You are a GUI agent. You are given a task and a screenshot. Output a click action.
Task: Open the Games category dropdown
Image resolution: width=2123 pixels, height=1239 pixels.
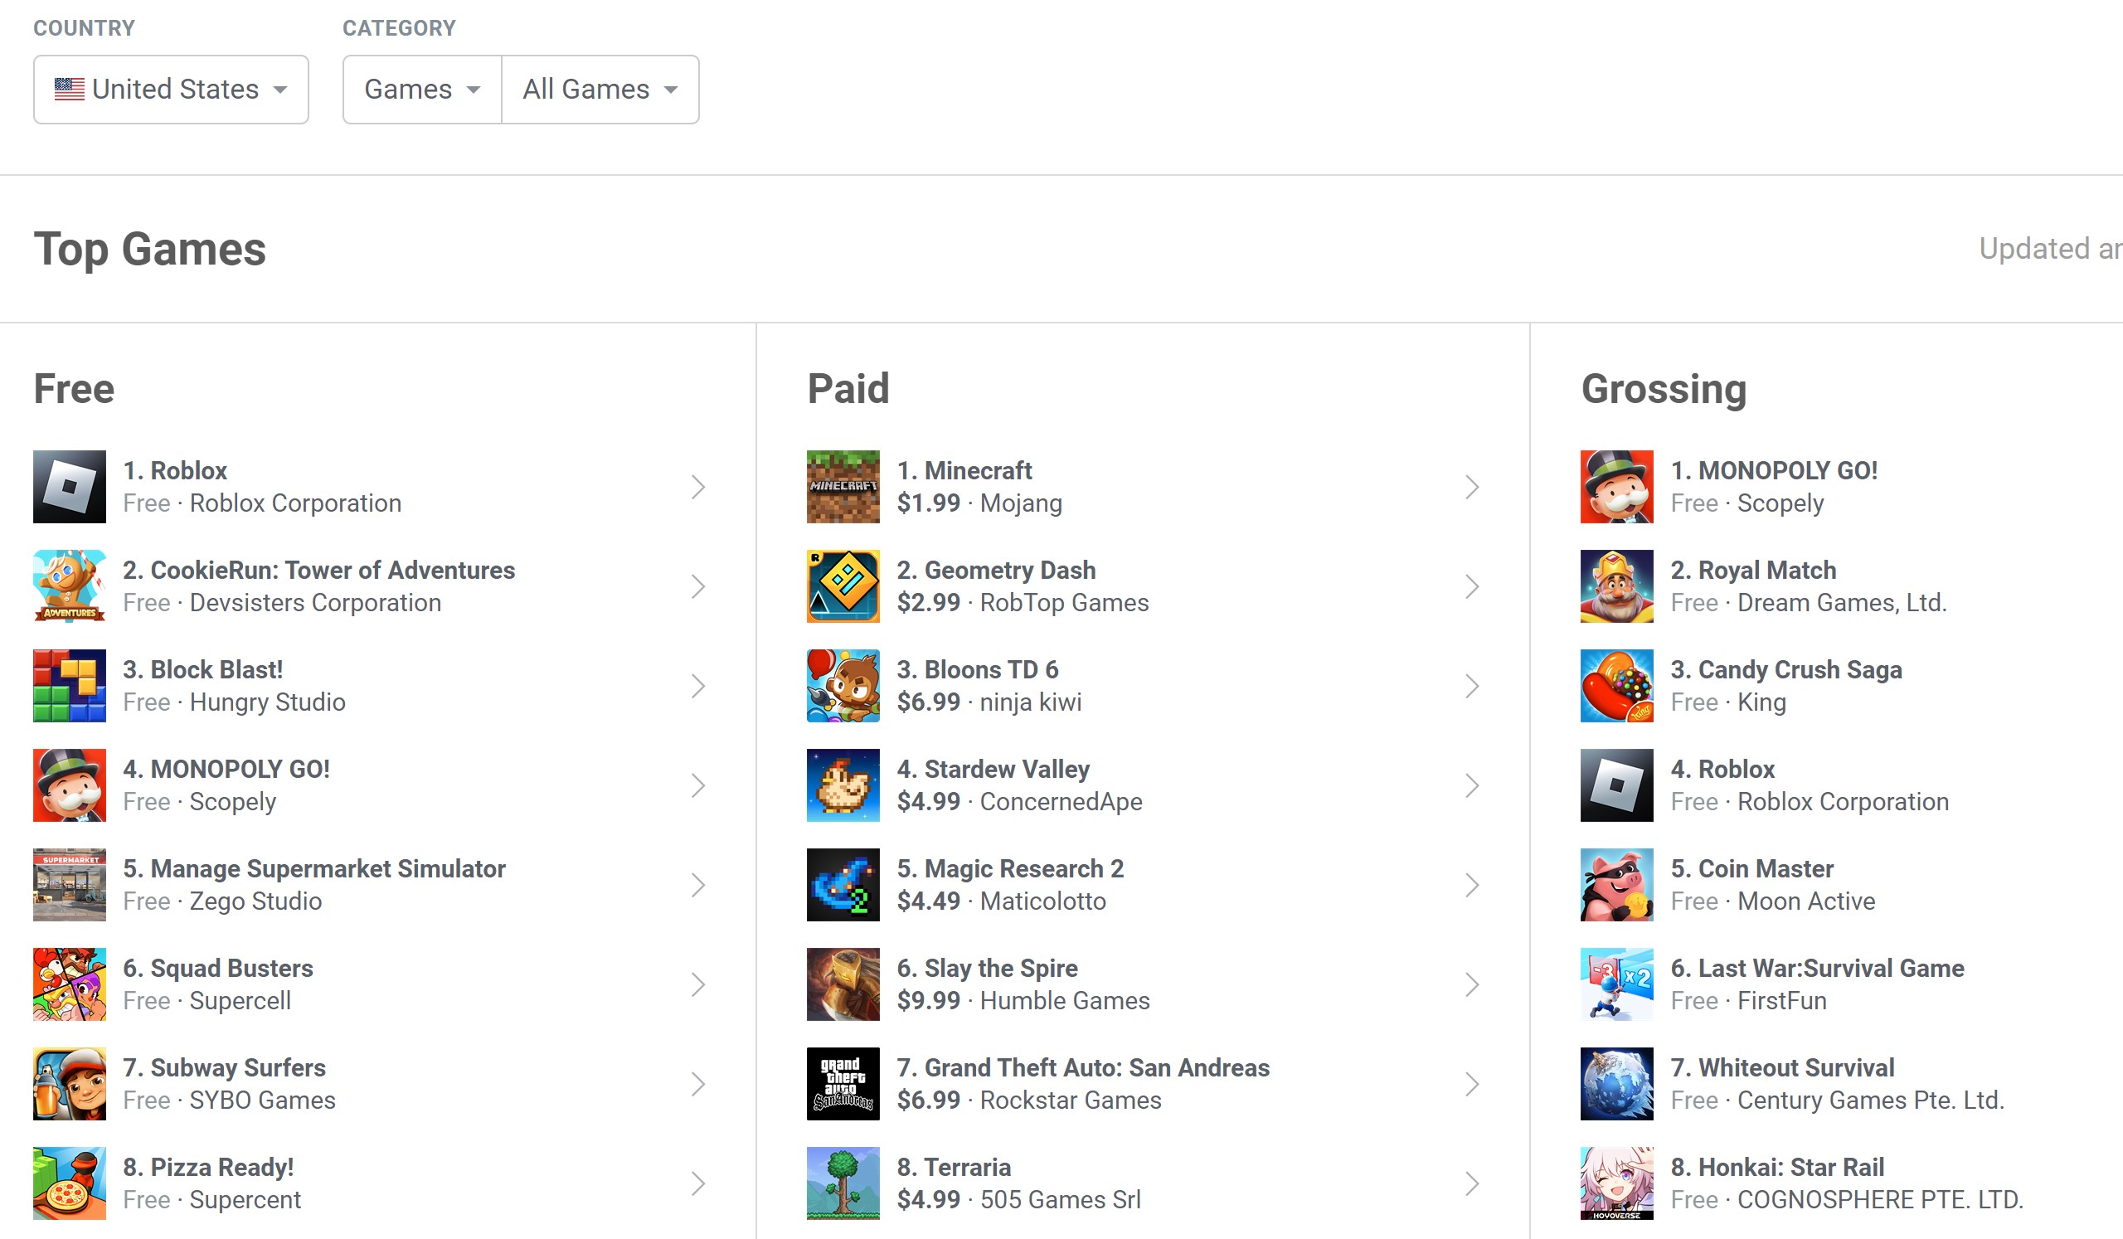(x=422, y=90)
